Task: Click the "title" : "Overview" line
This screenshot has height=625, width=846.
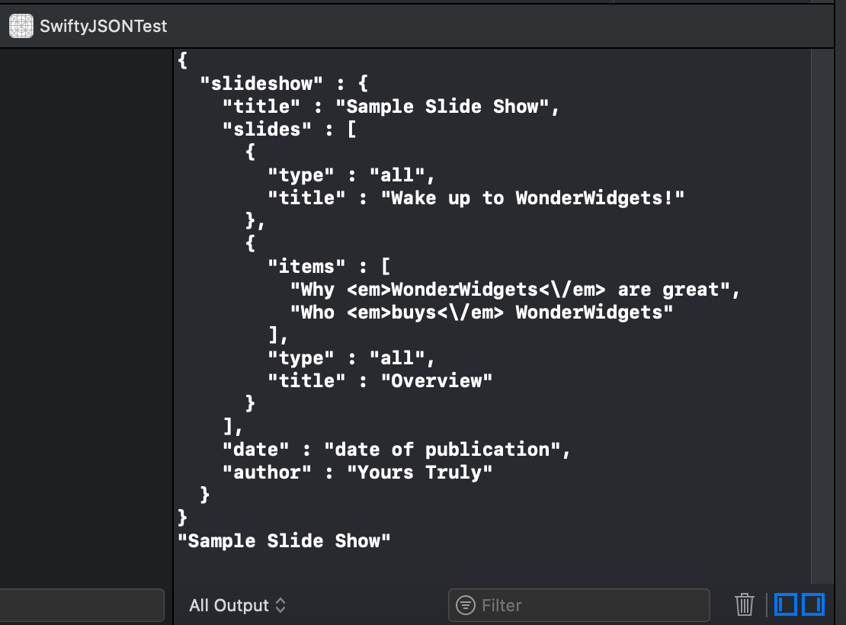Action: (x=380, y=380)
